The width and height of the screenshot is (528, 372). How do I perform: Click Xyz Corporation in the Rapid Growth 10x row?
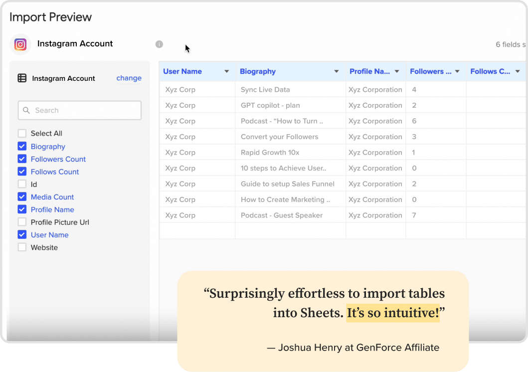(x=375, y=153)
